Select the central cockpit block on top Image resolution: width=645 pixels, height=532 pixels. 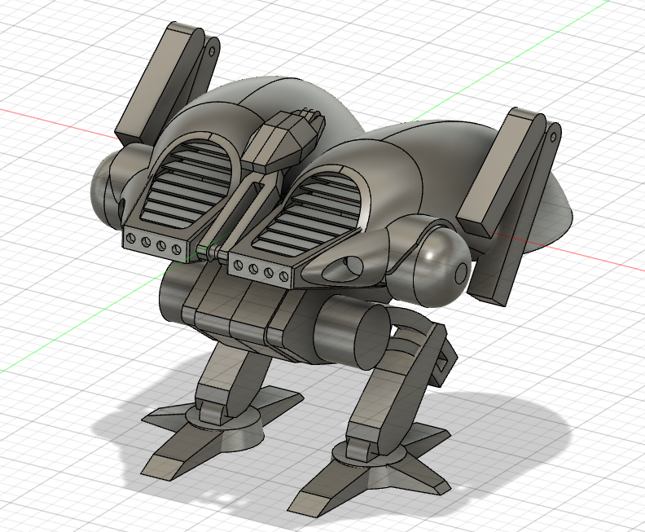pos(283,142)
